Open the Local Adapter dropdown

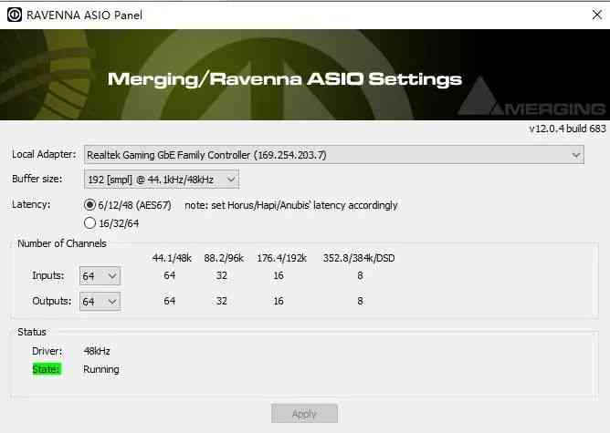coord(334,155)
